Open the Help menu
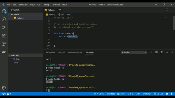175x98 pixels. coord(65,5)
